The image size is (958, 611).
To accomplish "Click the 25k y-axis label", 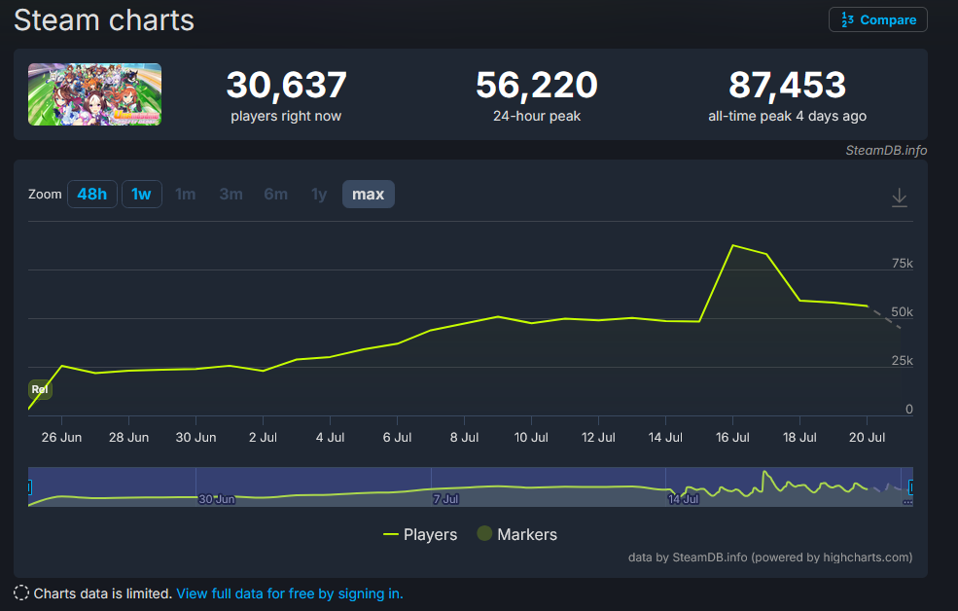I will (x=902, y=361).
